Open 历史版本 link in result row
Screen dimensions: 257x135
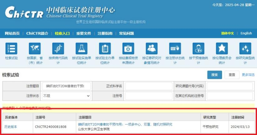pyautogui.click(x=11, y=127)
